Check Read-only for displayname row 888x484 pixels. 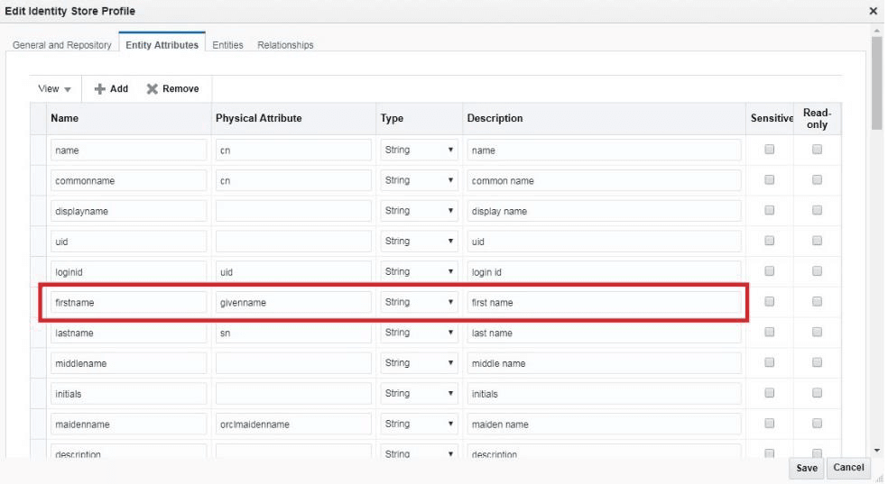pos(817,210)
